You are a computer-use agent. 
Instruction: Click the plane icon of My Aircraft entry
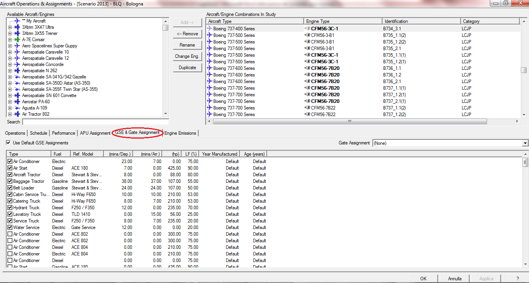pyautogui.click(x=17, y=21)
